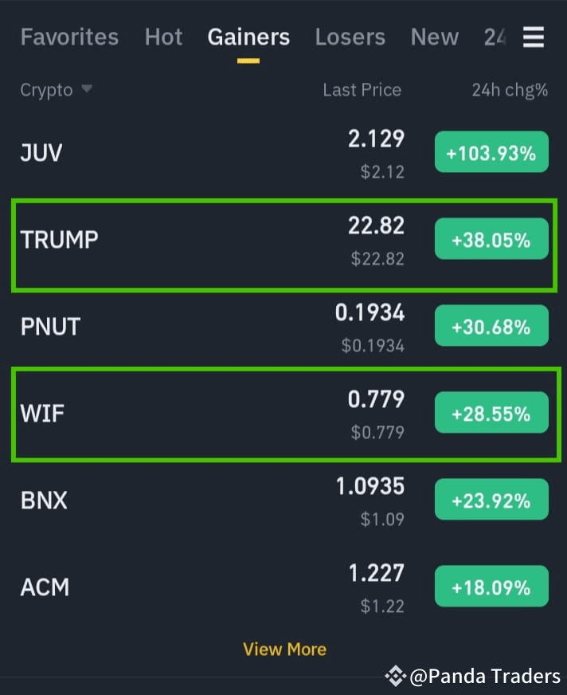Open the hamburger menu
567x695 pixels.
pyautogui.click(x=534, y=37)
